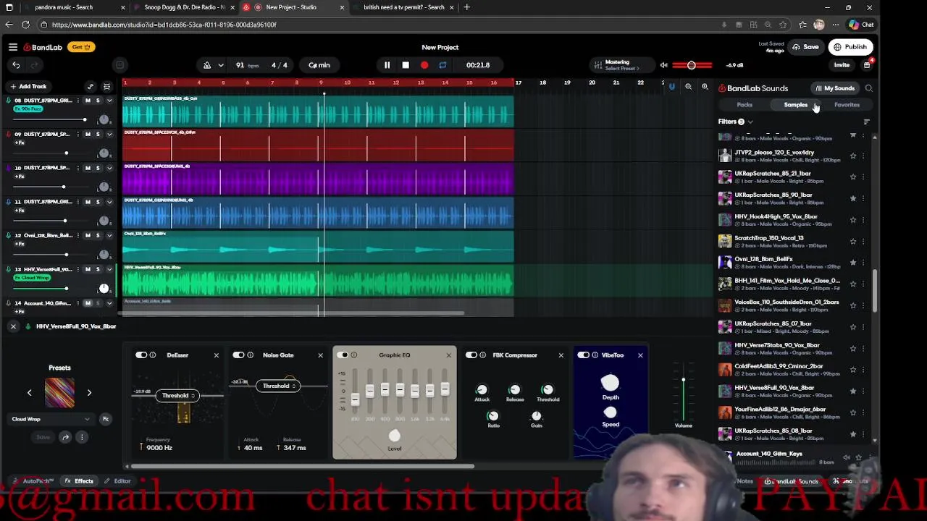Zoom out the timeline

(688, 87)
